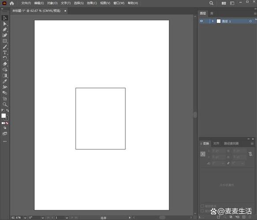Select the Eraser tool
This screenshot has height=220, width=257.
[x=5, y=64]
